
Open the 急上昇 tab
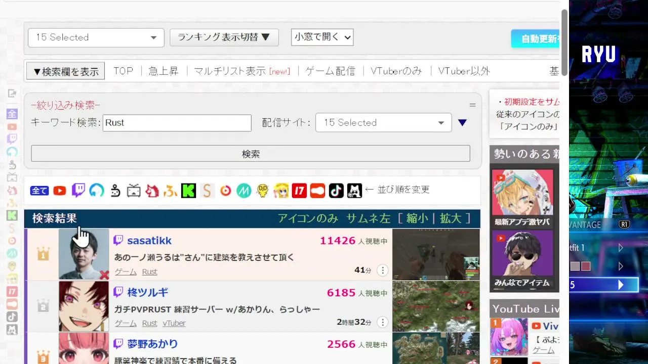click(164, 71)
